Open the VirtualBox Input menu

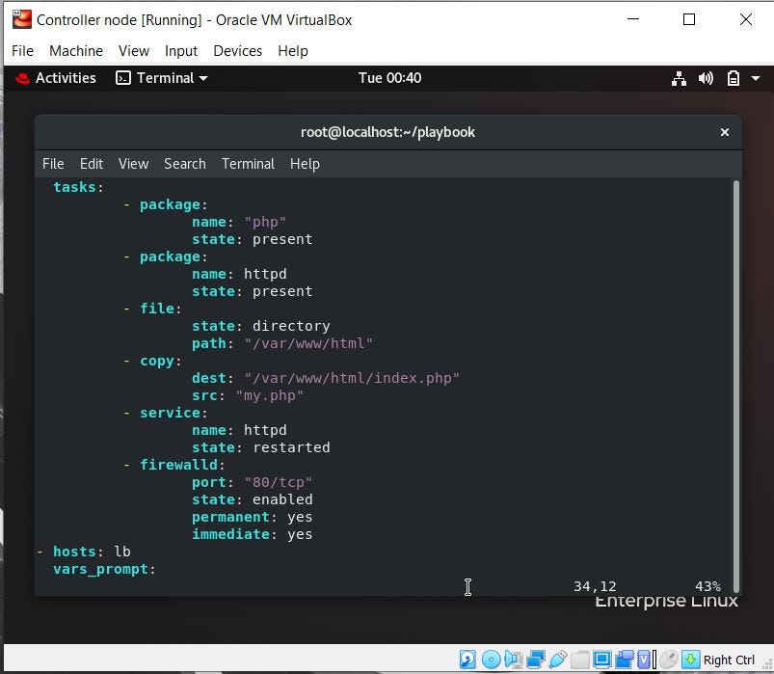pos(181,51)
